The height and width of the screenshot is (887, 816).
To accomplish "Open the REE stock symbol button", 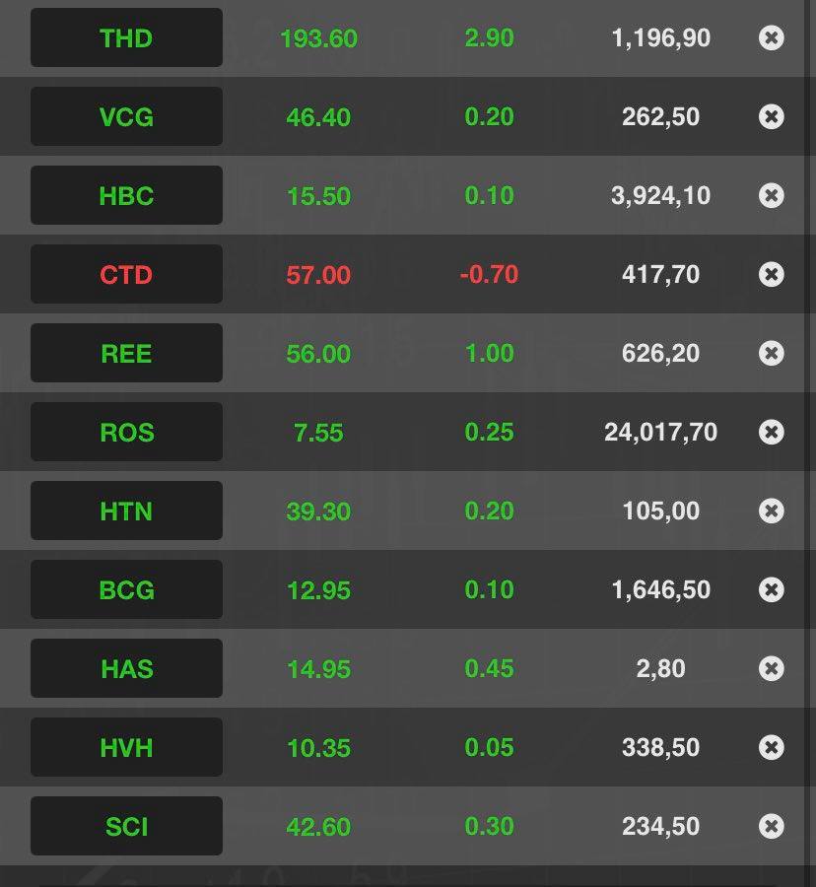I will tap(126, 353).
